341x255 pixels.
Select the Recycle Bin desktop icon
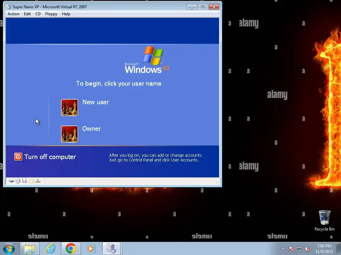tap(324, 221)
